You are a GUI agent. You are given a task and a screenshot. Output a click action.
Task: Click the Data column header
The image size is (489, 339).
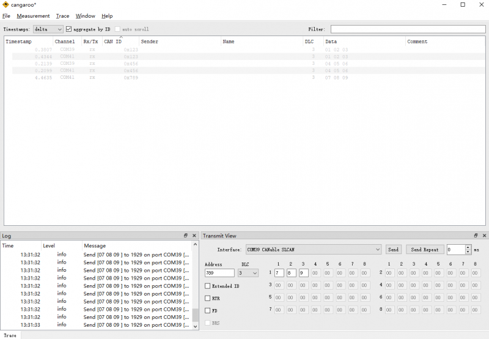364,42
